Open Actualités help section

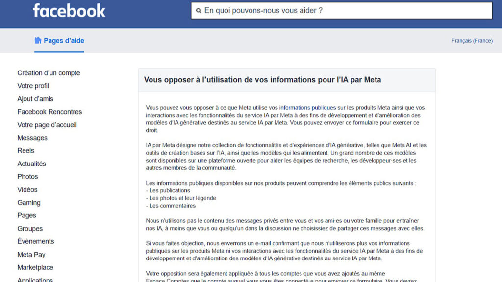click(31, 164)
